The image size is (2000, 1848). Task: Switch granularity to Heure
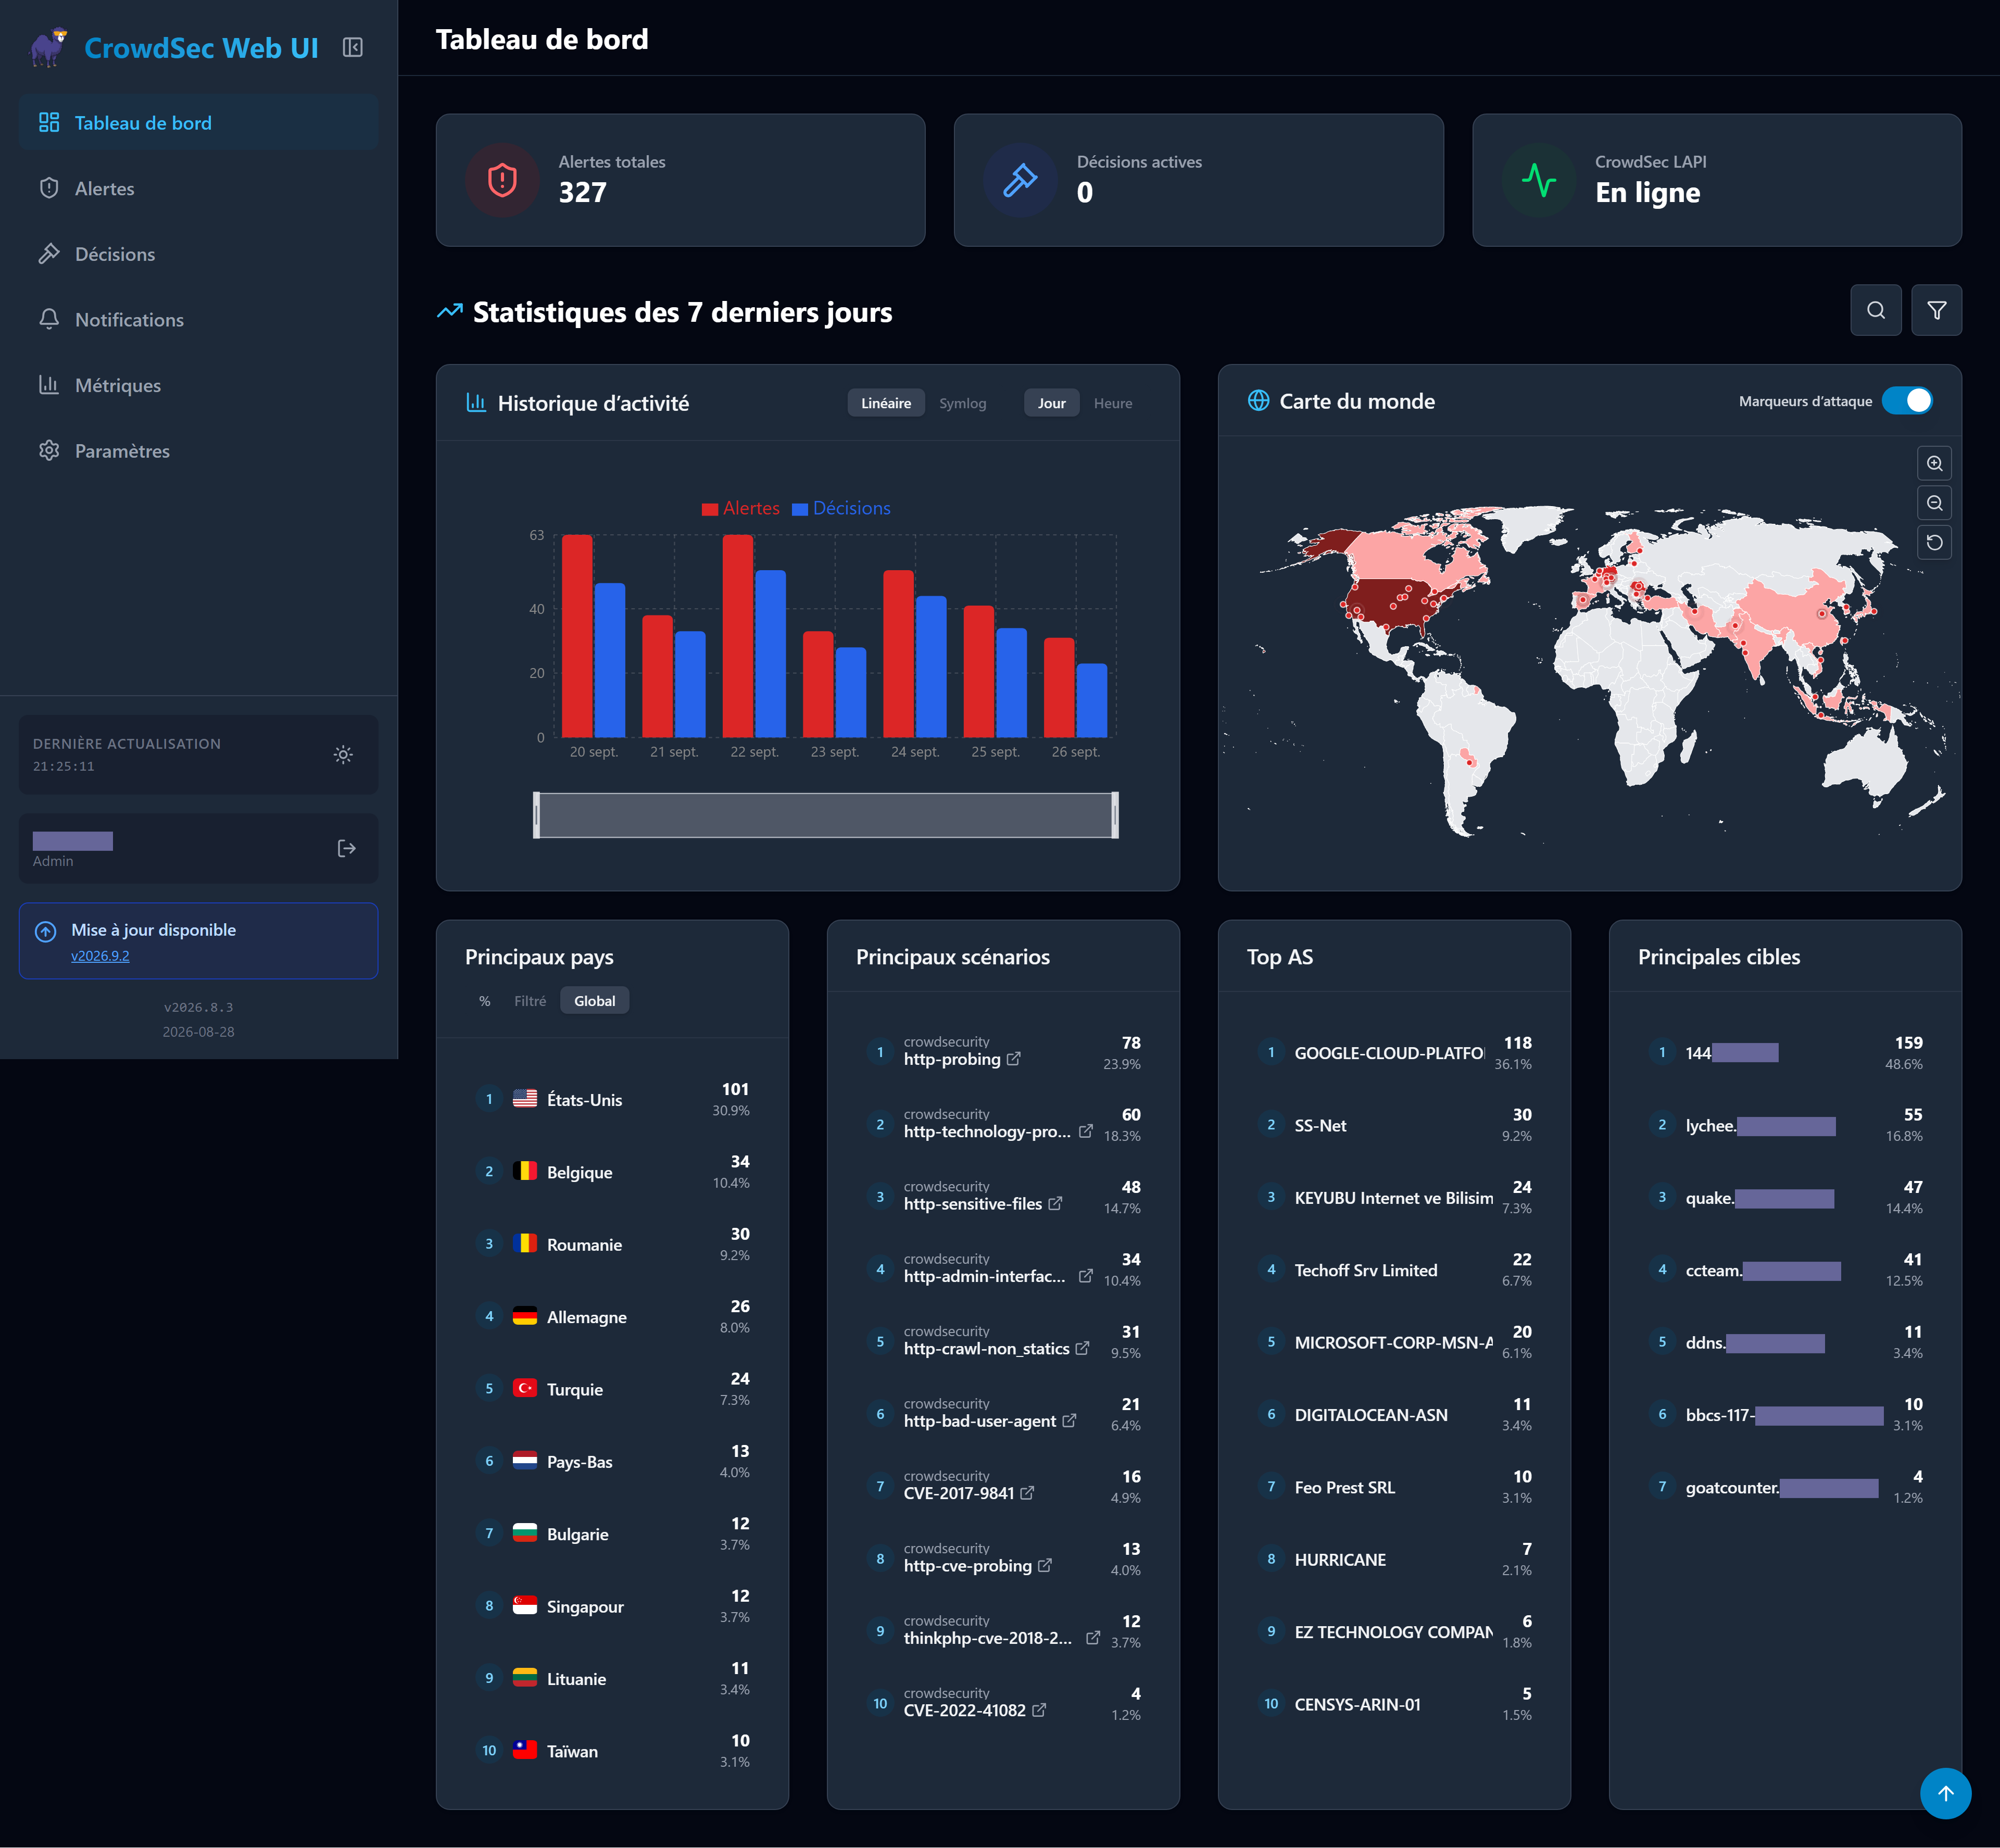point(1113,403)
